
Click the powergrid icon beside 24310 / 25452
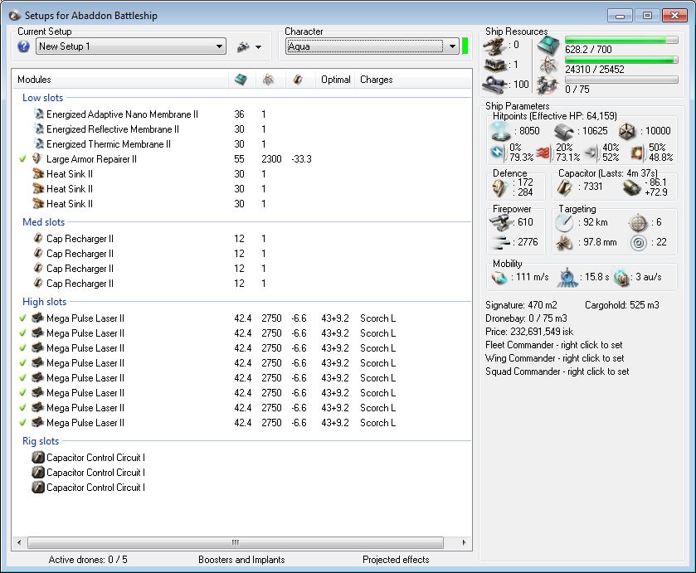[x=548, y=66]
